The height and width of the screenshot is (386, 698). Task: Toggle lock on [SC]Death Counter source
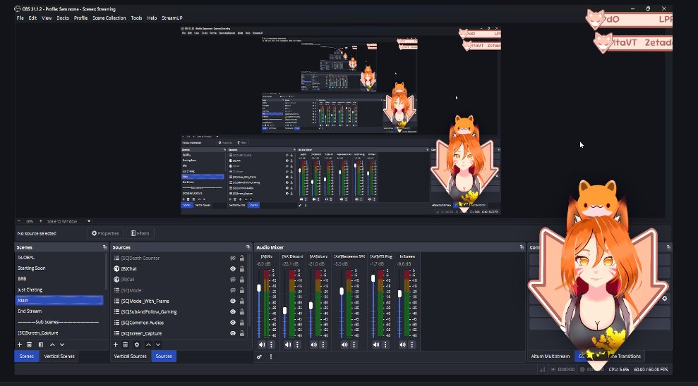pos(241,258)
